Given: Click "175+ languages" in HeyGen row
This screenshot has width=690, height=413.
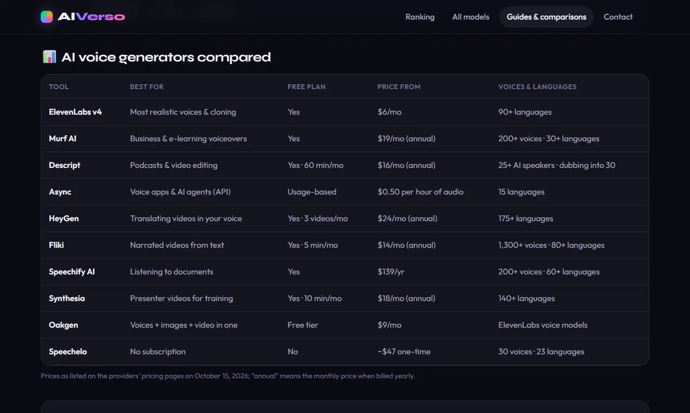Looking at the screenshot, I should click(525, 218).
